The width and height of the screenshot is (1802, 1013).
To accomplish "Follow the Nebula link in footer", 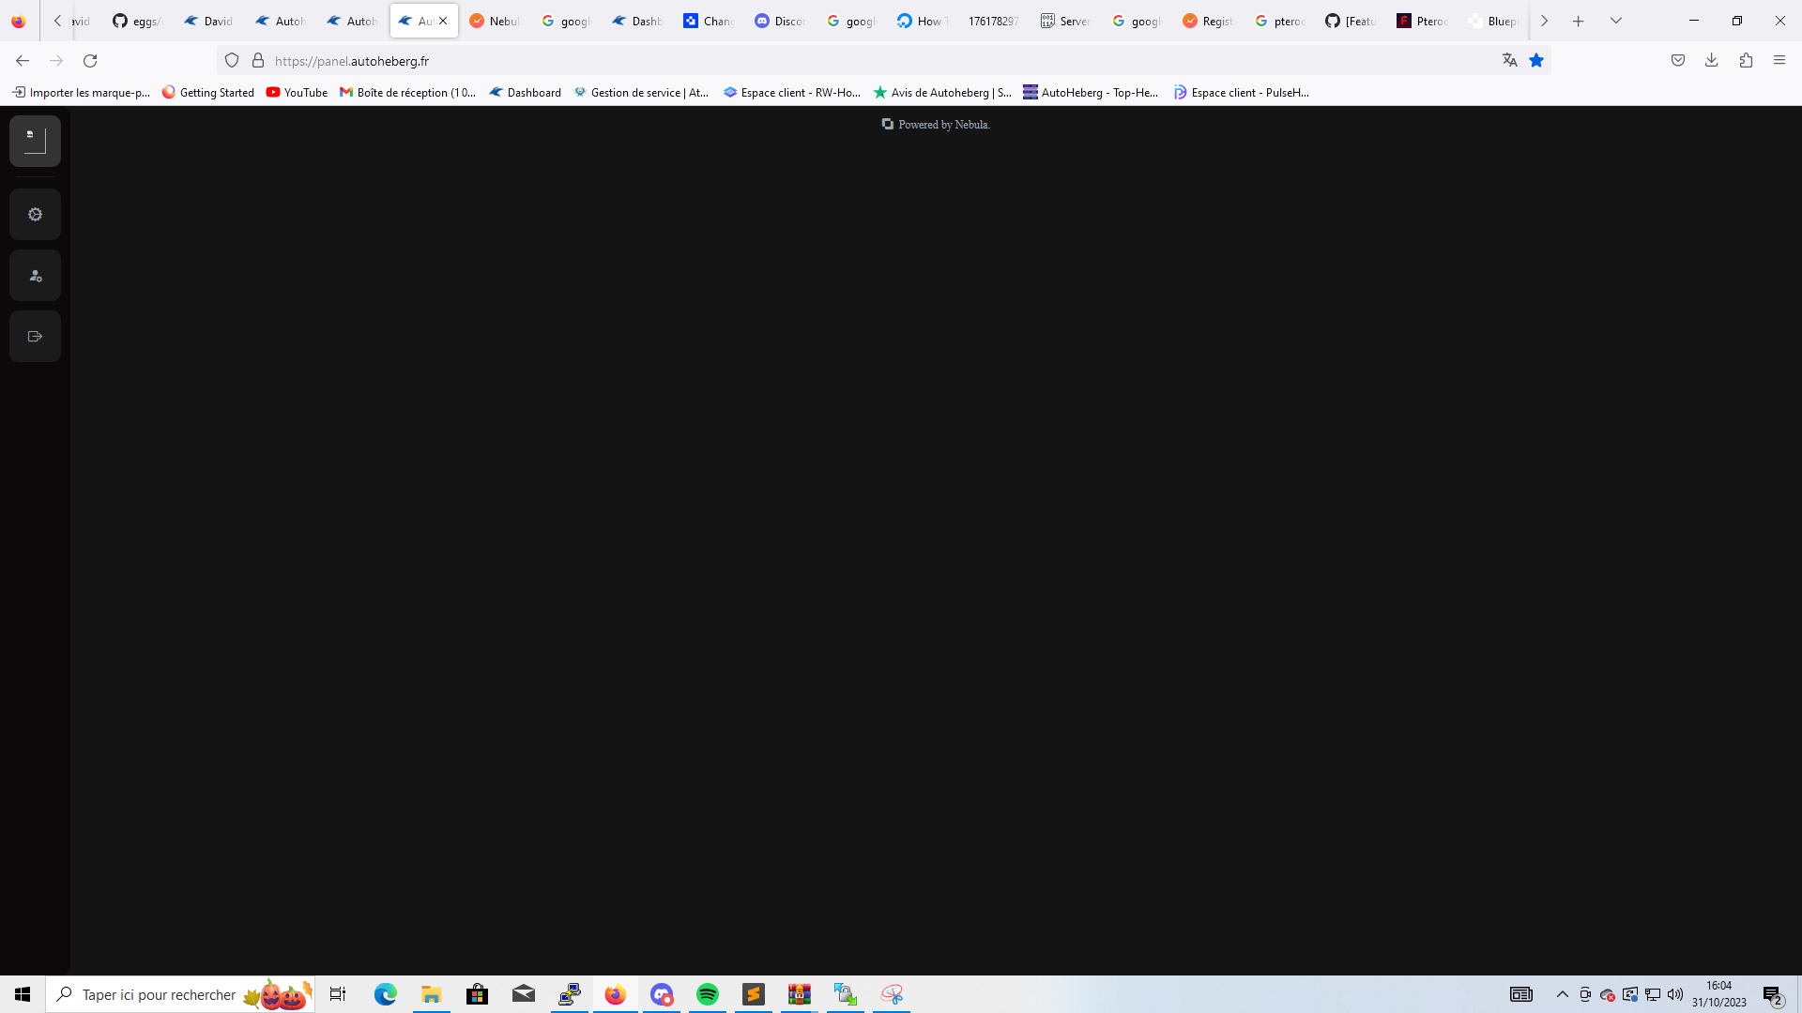I will coord(971,125).
